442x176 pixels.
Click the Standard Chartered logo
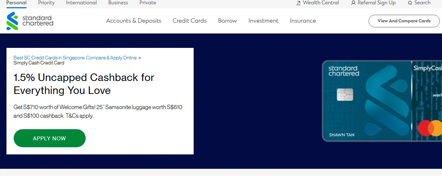pos(30,21)
